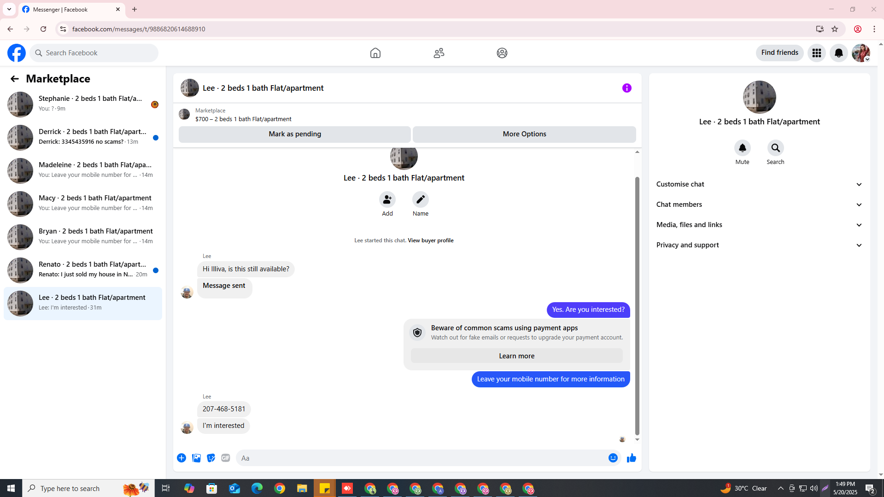Open the emoji picker
The height and width of the screenshot is (497, 884).
pyautogui.click(x=613, y=458)
